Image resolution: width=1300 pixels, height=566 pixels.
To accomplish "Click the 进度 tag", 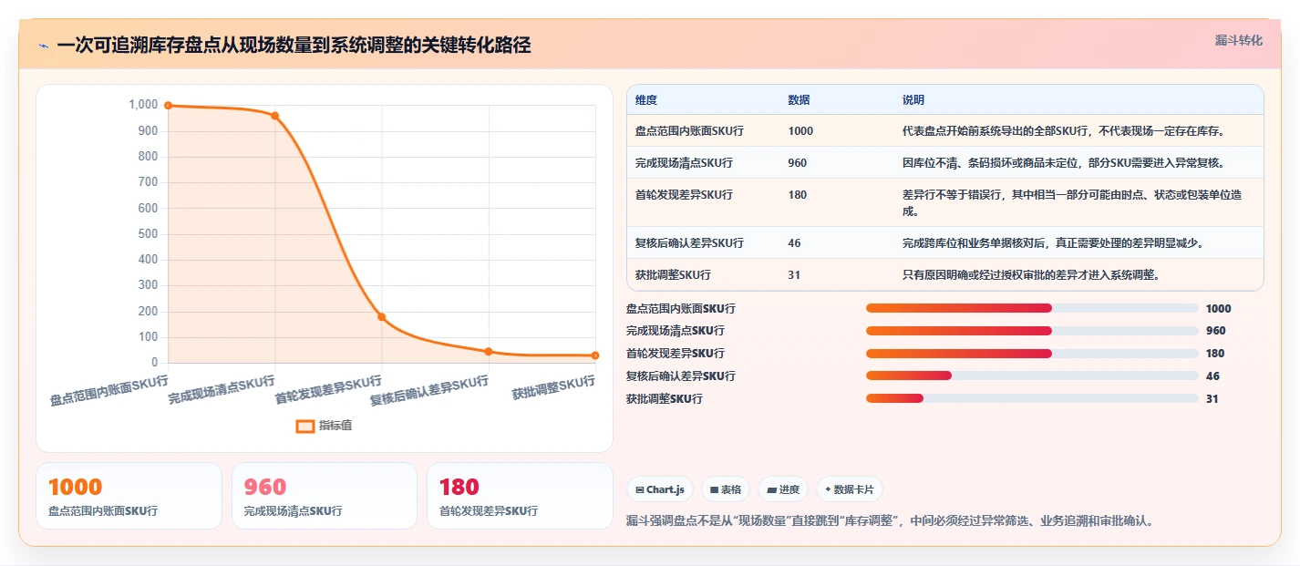I will [x=783, y=489].
